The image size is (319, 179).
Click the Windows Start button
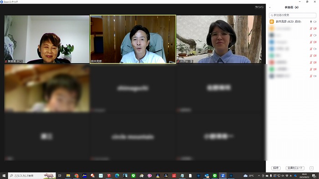click(4, 175)
